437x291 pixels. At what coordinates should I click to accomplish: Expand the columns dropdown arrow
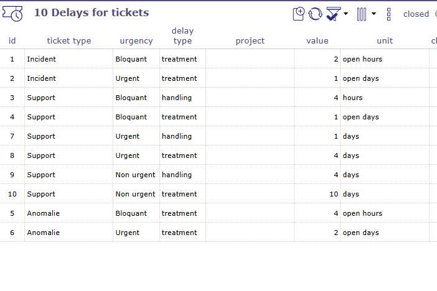(x=374, y=13)
